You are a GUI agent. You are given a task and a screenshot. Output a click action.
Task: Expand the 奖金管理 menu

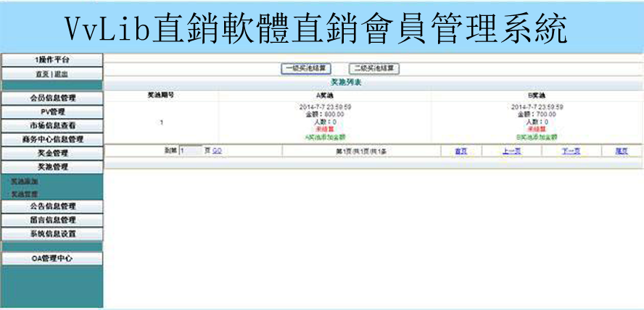[x=51, y=153]
